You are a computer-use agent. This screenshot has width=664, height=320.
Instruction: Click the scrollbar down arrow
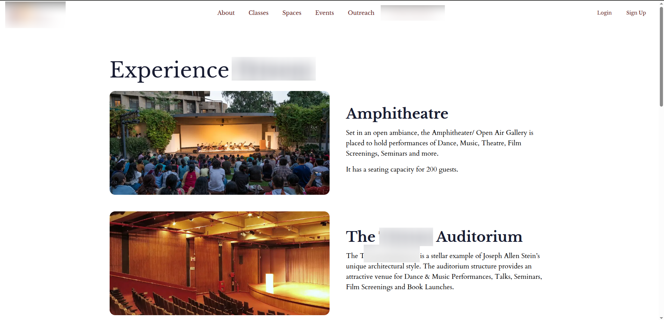tap(661, 318)
